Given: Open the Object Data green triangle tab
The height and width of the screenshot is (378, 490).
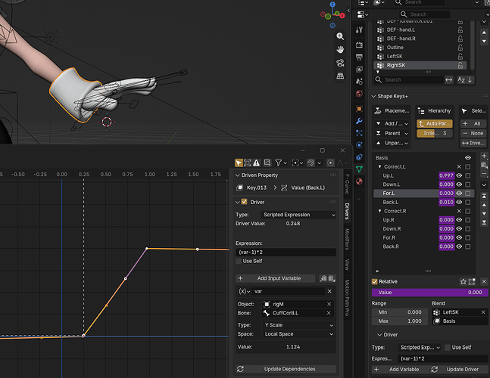Looking at the screenshot, I should (360, 169).
